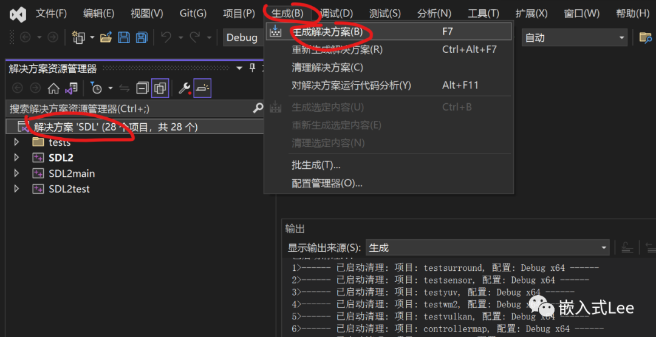656x337 pixels.
Task: Open the redo history dropdown arrow
Action: (x=209, y=38)
